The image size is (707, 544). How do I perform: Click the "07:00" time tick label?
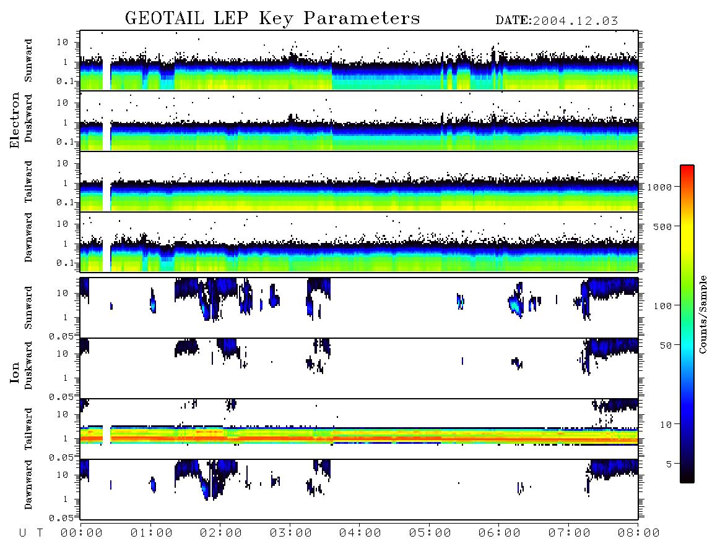pyautogui.click(x=570, y=533)
